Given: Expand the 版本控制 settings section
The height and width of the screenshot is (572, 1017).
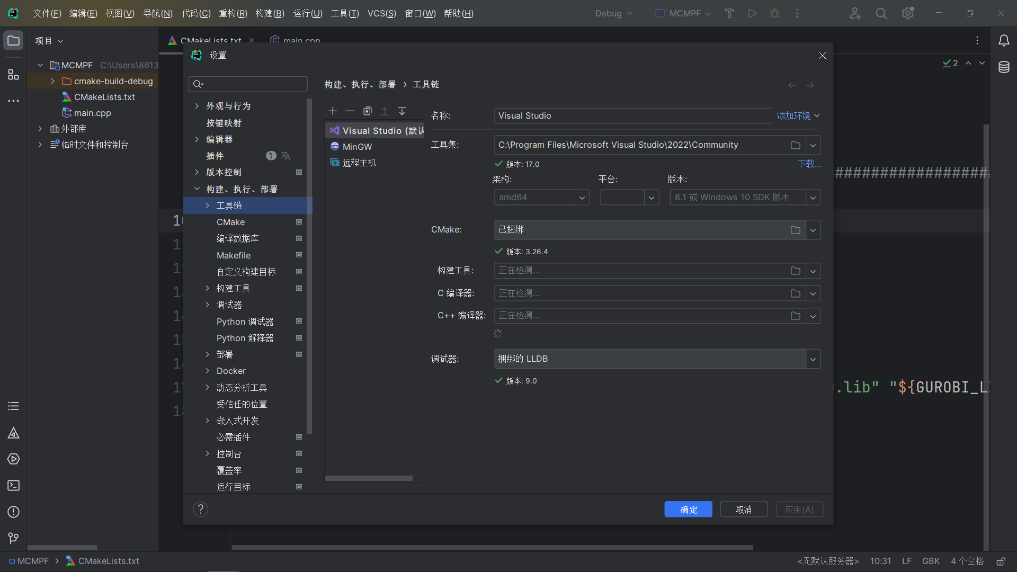Looking at the screenshot, I should point(197,173).
